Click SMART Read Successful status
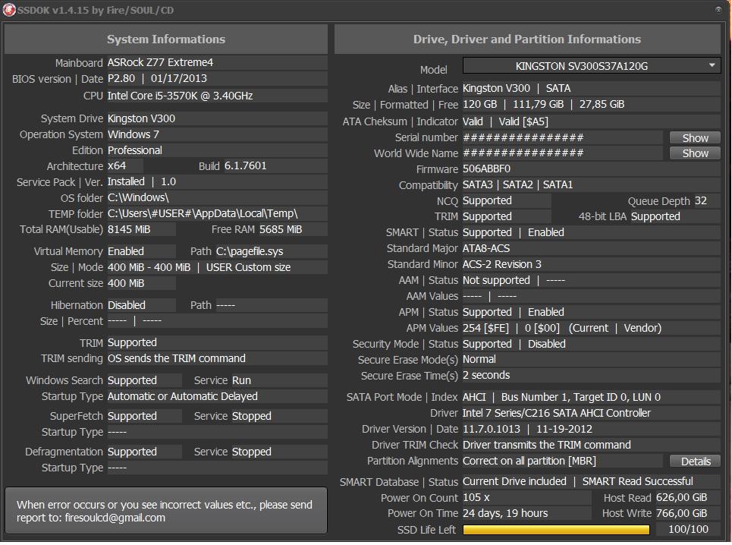 [638, 481]
